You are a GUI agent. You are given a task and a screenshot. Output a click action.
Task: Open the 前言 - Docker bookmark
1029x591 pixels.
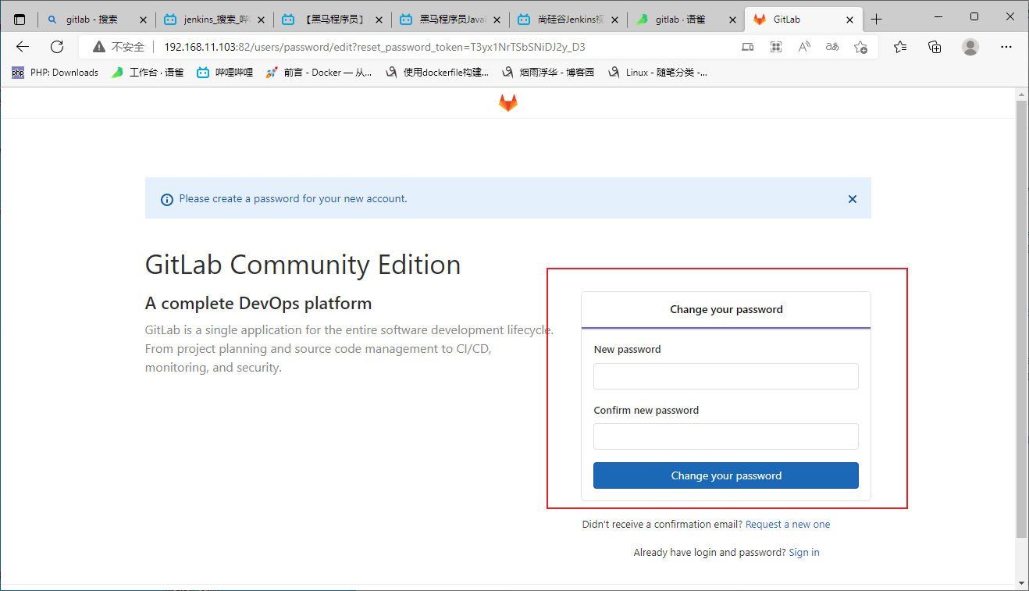point(319,73)
